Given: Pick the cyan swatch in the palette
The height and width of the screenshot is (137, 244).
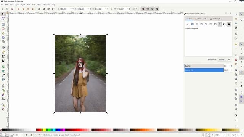Looking at the screenshot, I should 54,130.
